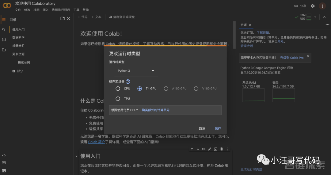Pop out the table of contents panel

click(62, 19)
